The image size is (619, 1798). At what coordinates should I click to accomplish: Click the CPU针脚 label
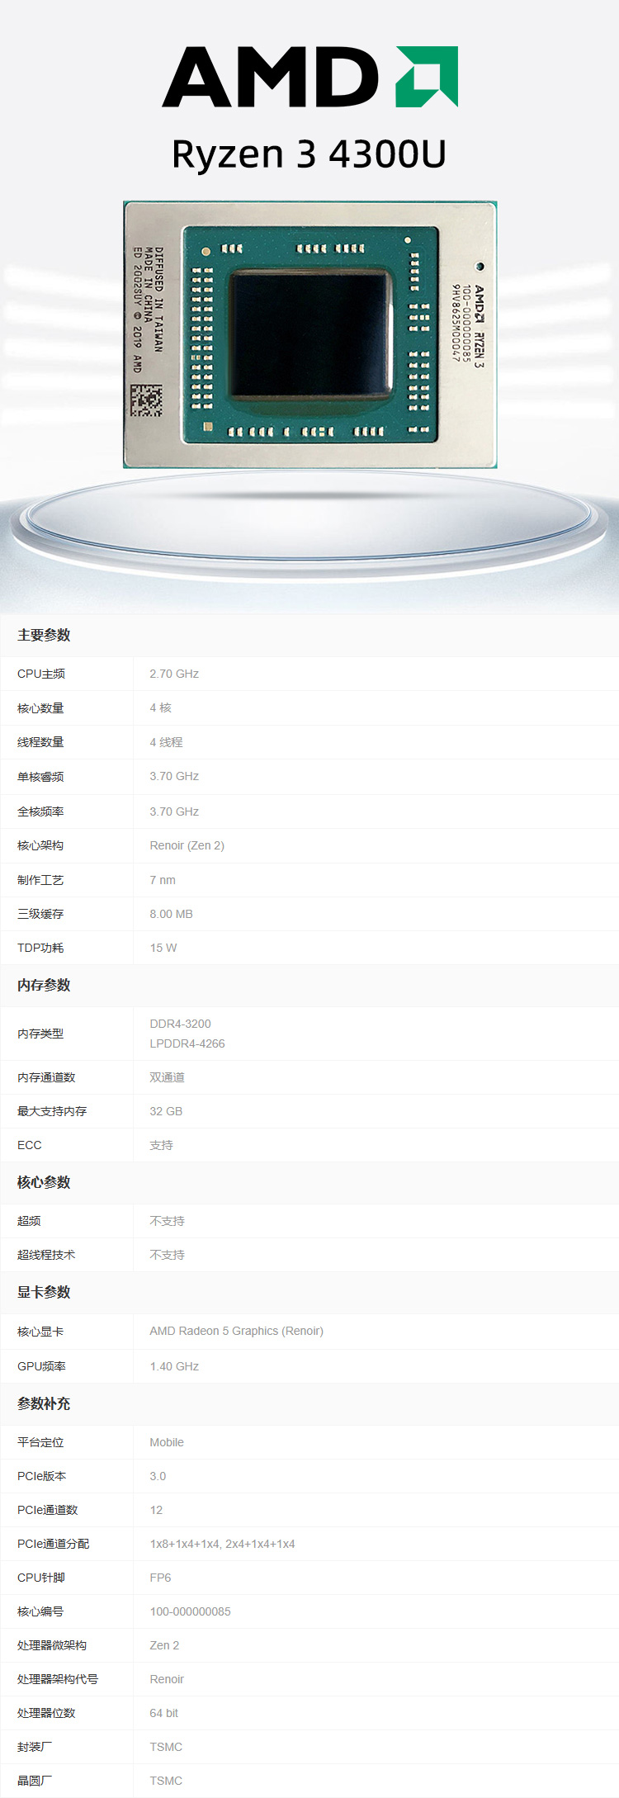pos(40,1578)
